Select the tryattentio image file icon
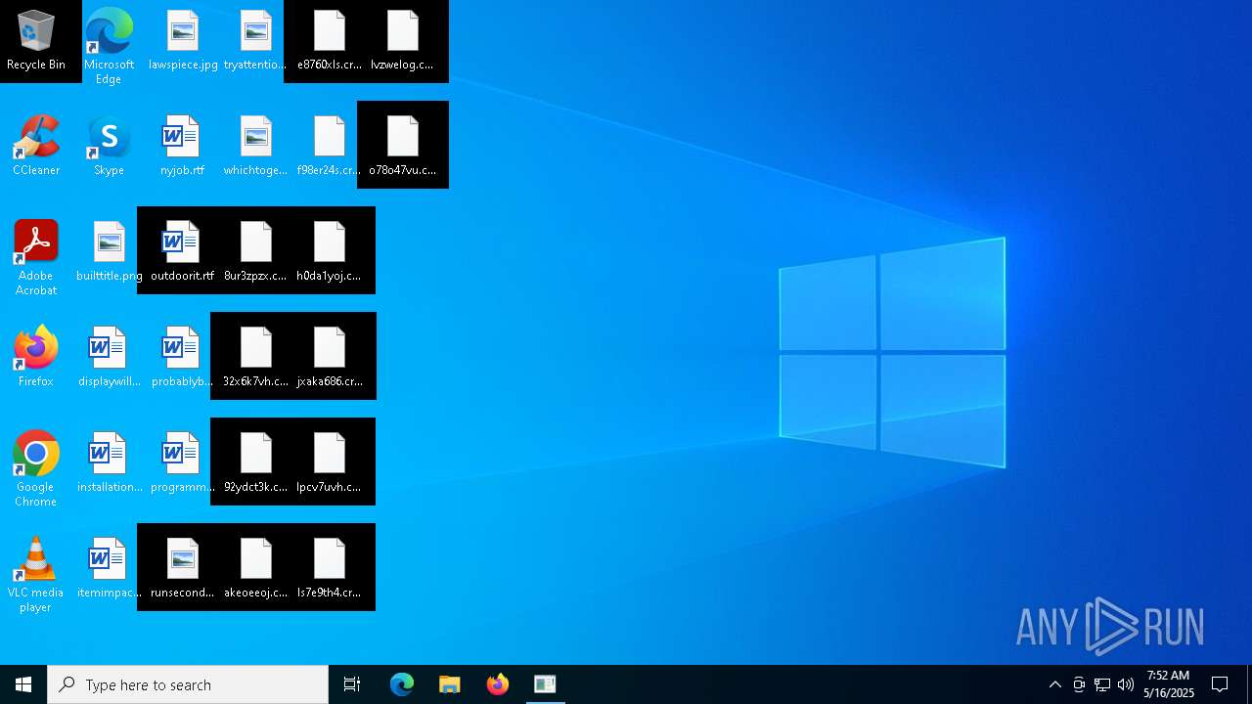The width and height of the screenshot is (1252, 704). click(x=255, y=41)
